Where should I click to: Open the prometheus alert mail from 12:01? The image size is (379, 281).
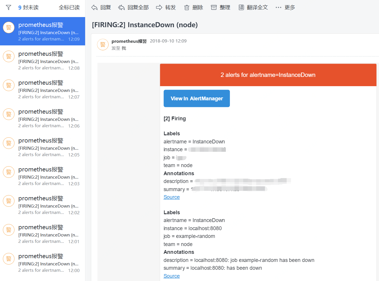coord(43,234)
